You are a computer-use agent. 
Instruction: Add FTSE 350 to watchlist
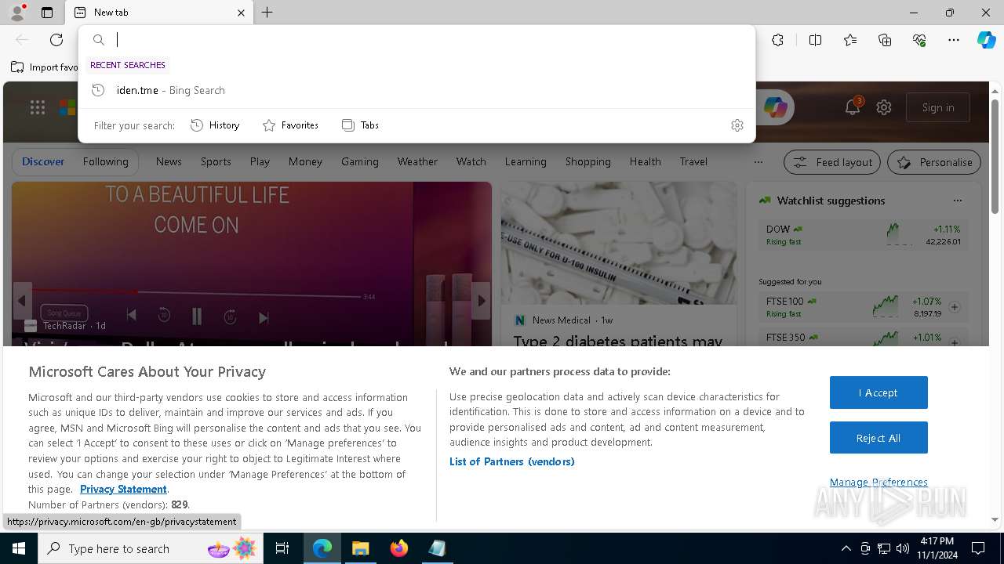point(955,343)
